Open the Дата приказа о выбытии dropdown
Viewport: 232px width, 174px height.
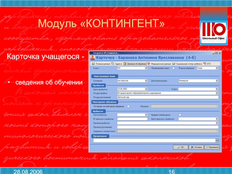pyautogui.click(x=217, y=119)
